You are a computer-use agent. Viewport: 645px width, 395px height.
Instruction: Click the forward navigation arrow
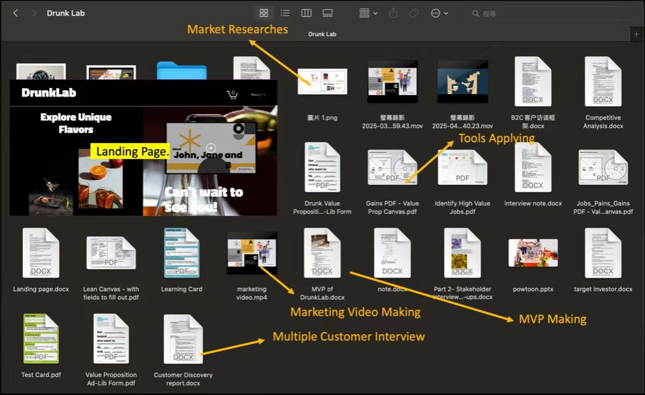tap(34, 13)
